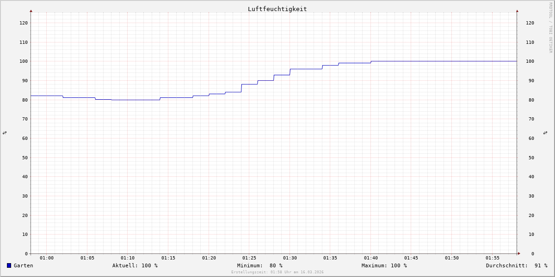Image resolution: width=555 pixels, height=277 pixels.
Task: Click the RRDTOOL / TOBI OETIKER watermark
Action: click(x=550, y=27)
